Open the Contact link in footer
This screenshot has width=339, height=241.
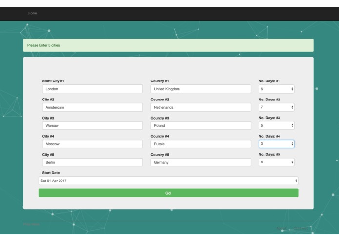pos(300,228)
